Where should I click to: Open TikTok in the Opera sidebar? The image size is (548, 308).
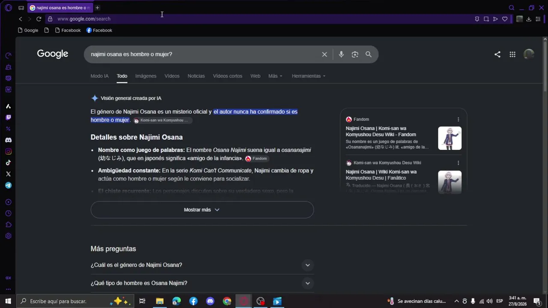8,163
